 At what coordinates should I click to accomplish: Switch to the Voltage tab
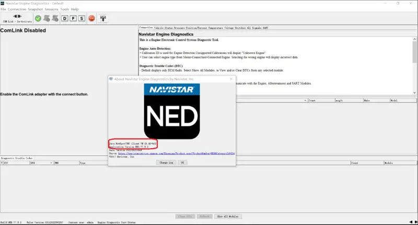click(x=229, y=28)
